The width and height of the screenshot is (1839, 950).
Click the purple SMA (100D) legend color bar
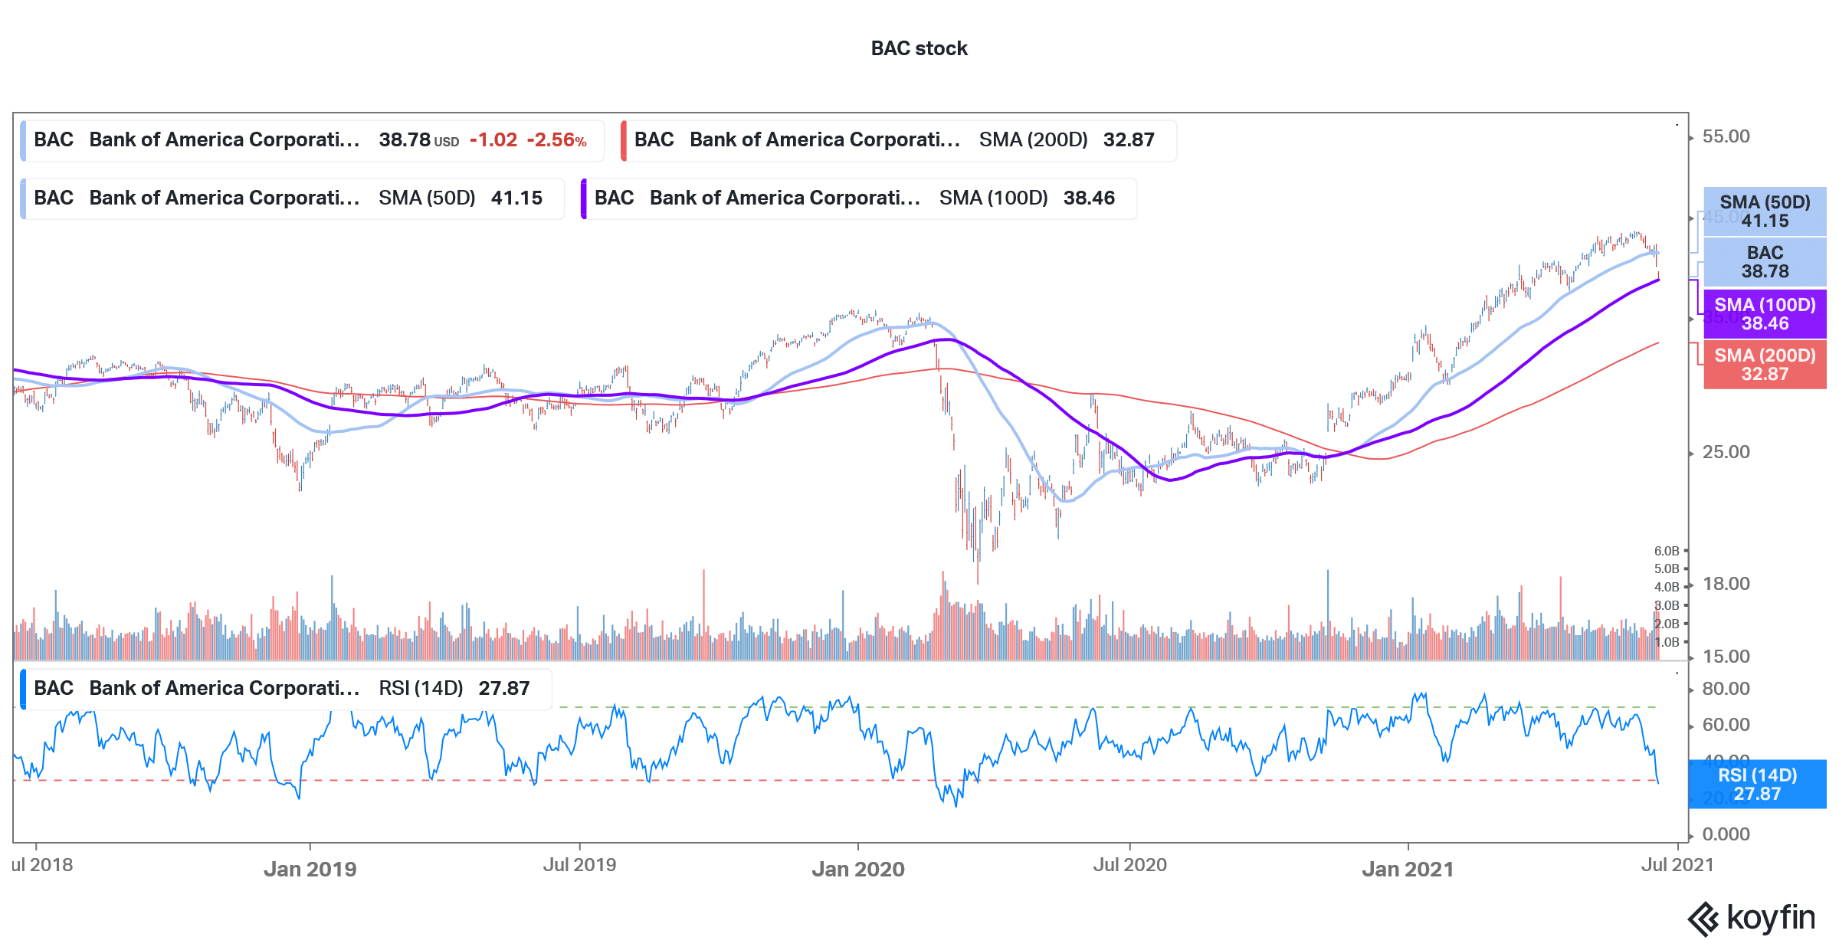pos(583,198)
